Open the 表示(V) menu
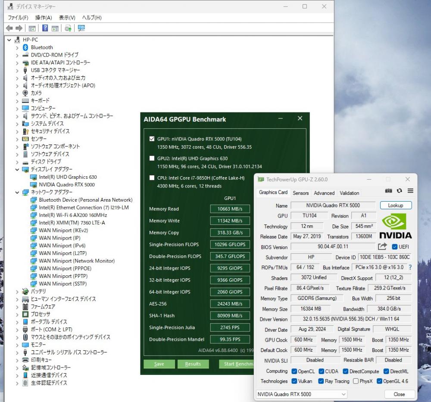431x402 pixels. point(67,18)
